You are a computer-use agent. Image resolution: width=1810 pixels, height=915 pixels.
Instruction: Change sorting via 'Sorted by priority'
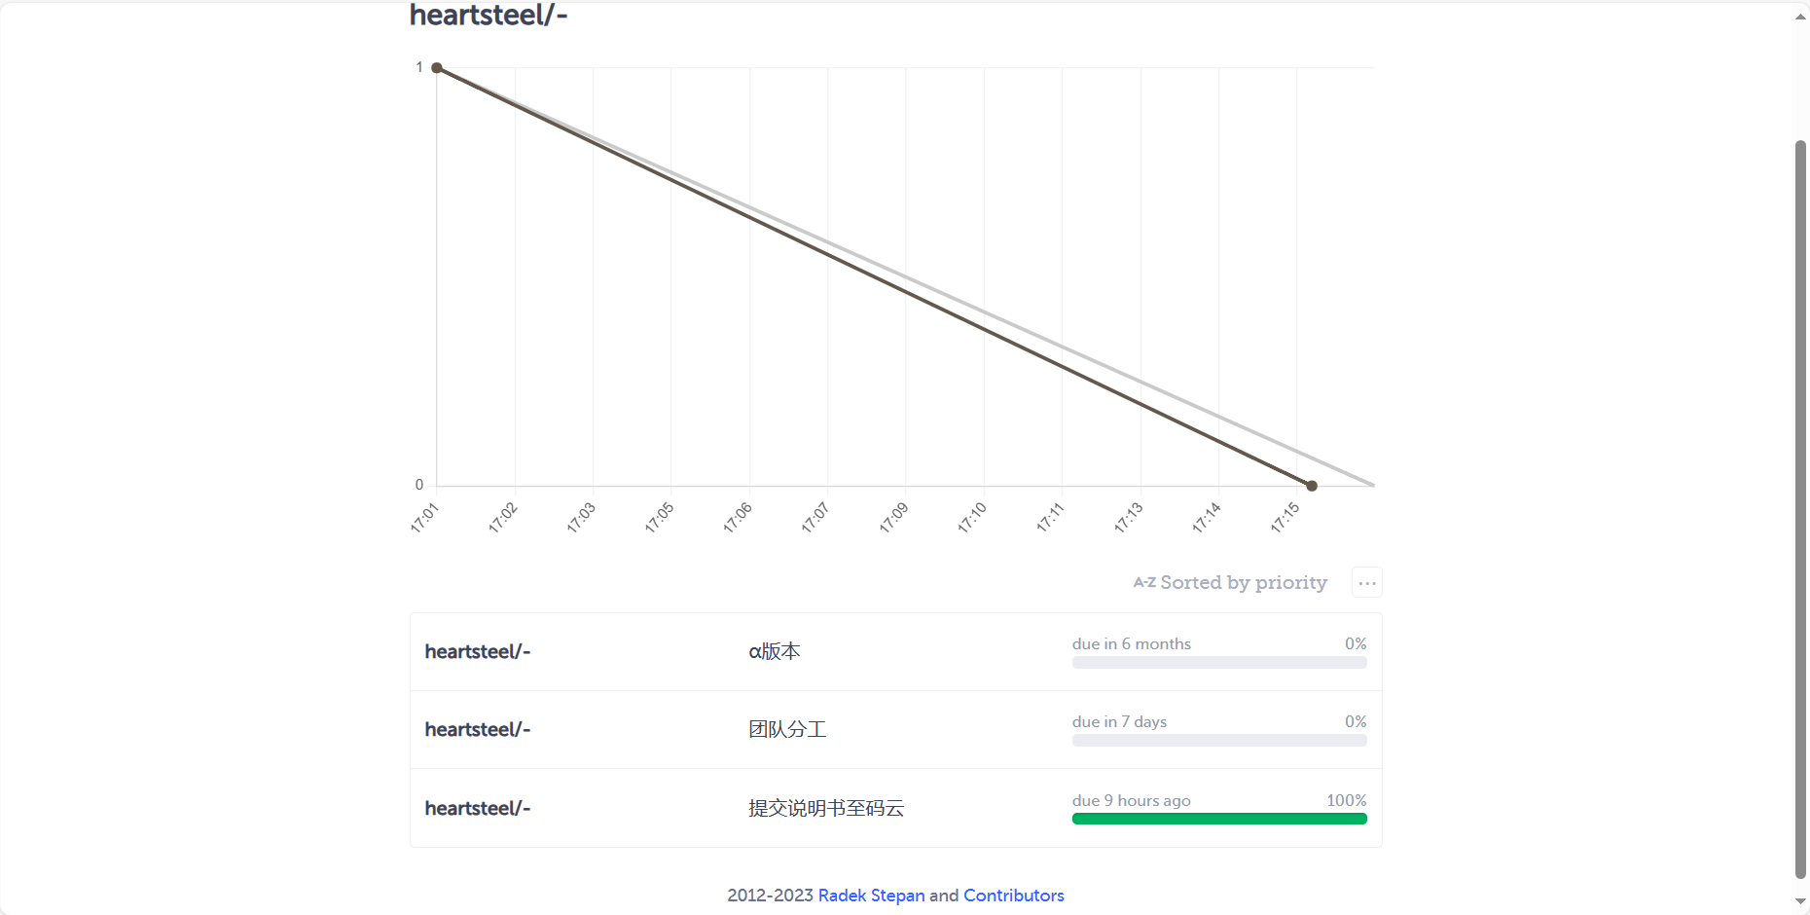click(1244, 582)
